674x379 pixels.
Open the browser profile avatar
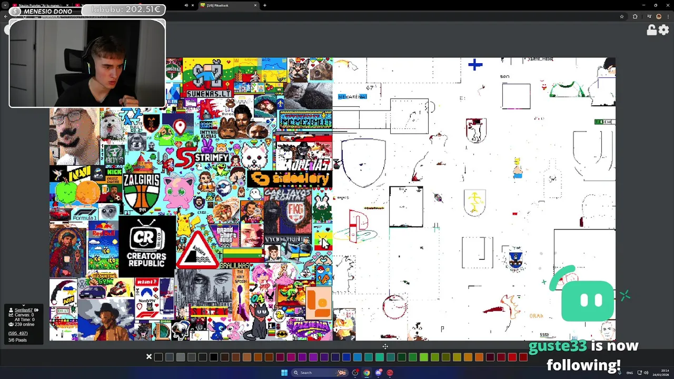point(658,16)
